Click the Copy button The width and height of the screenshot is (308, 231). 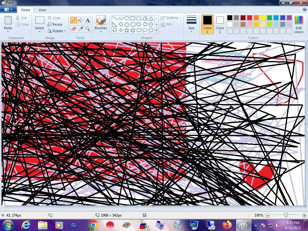pyautogui.click(x=22, y=24)
